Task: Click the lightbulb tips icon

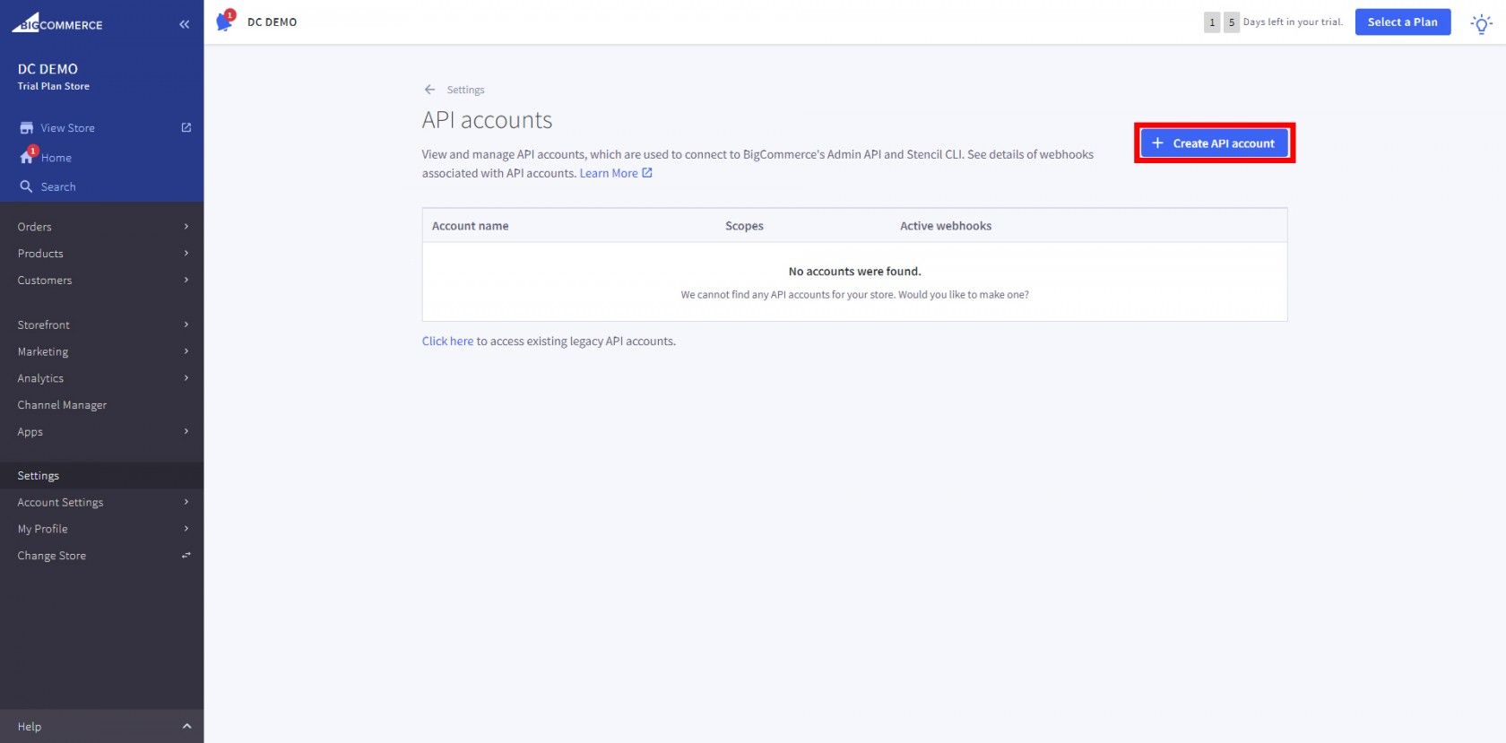Action: 1482,23
